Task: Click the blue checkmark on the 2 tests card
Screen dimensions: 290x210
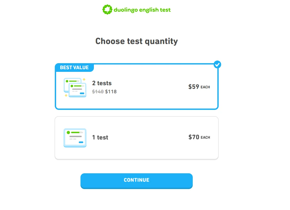Action: pos(217,64)
